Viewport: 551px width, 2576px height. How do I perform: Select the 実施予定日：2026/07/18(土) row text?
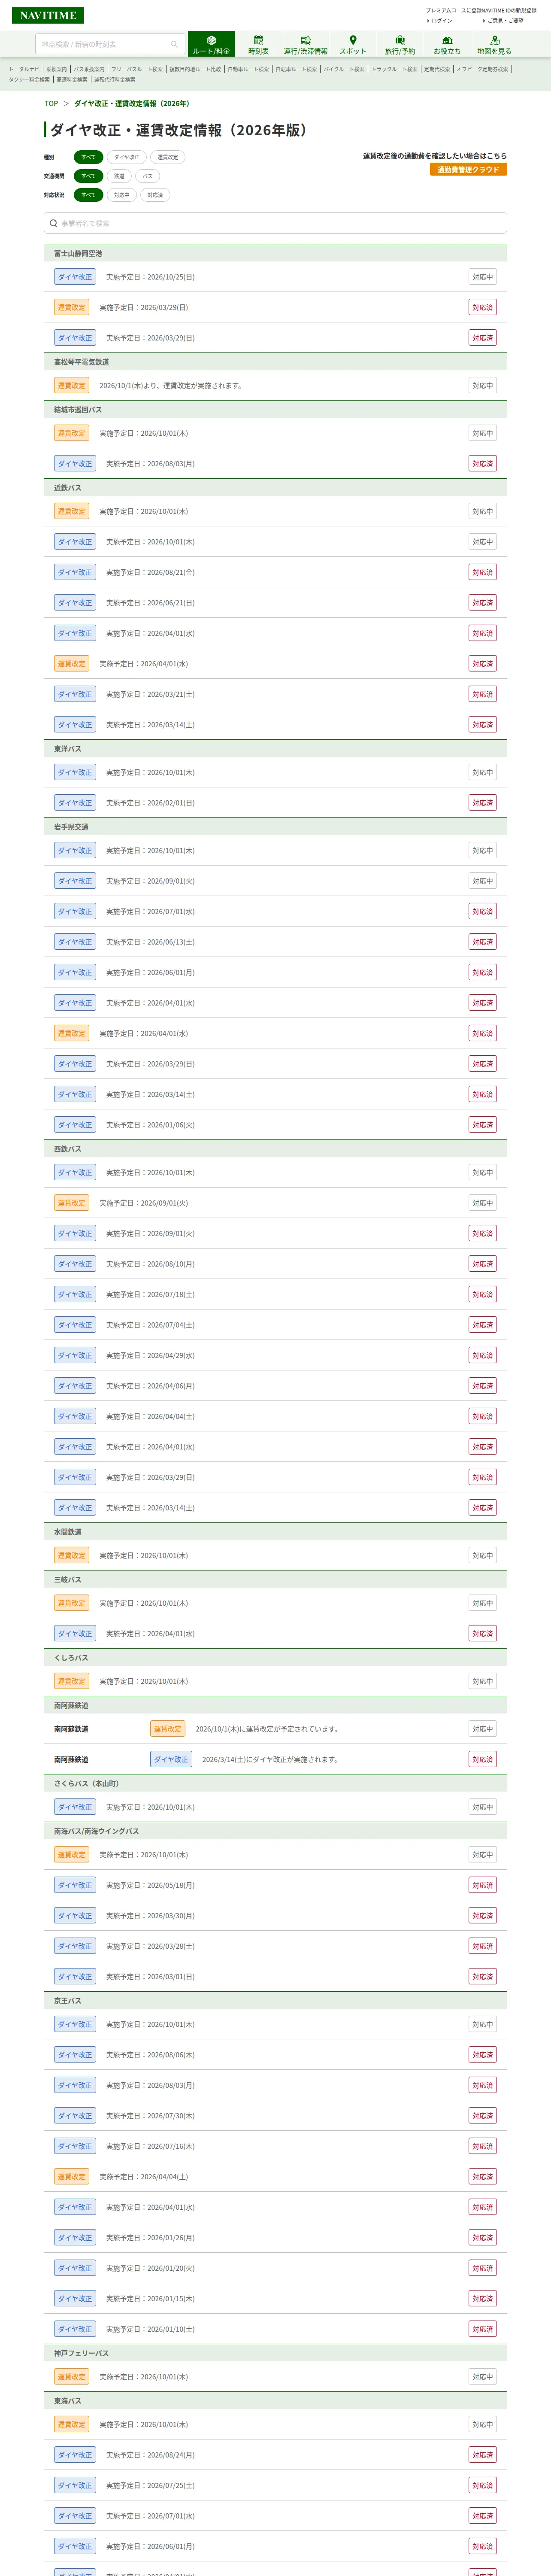click(x=150, y=1295)
